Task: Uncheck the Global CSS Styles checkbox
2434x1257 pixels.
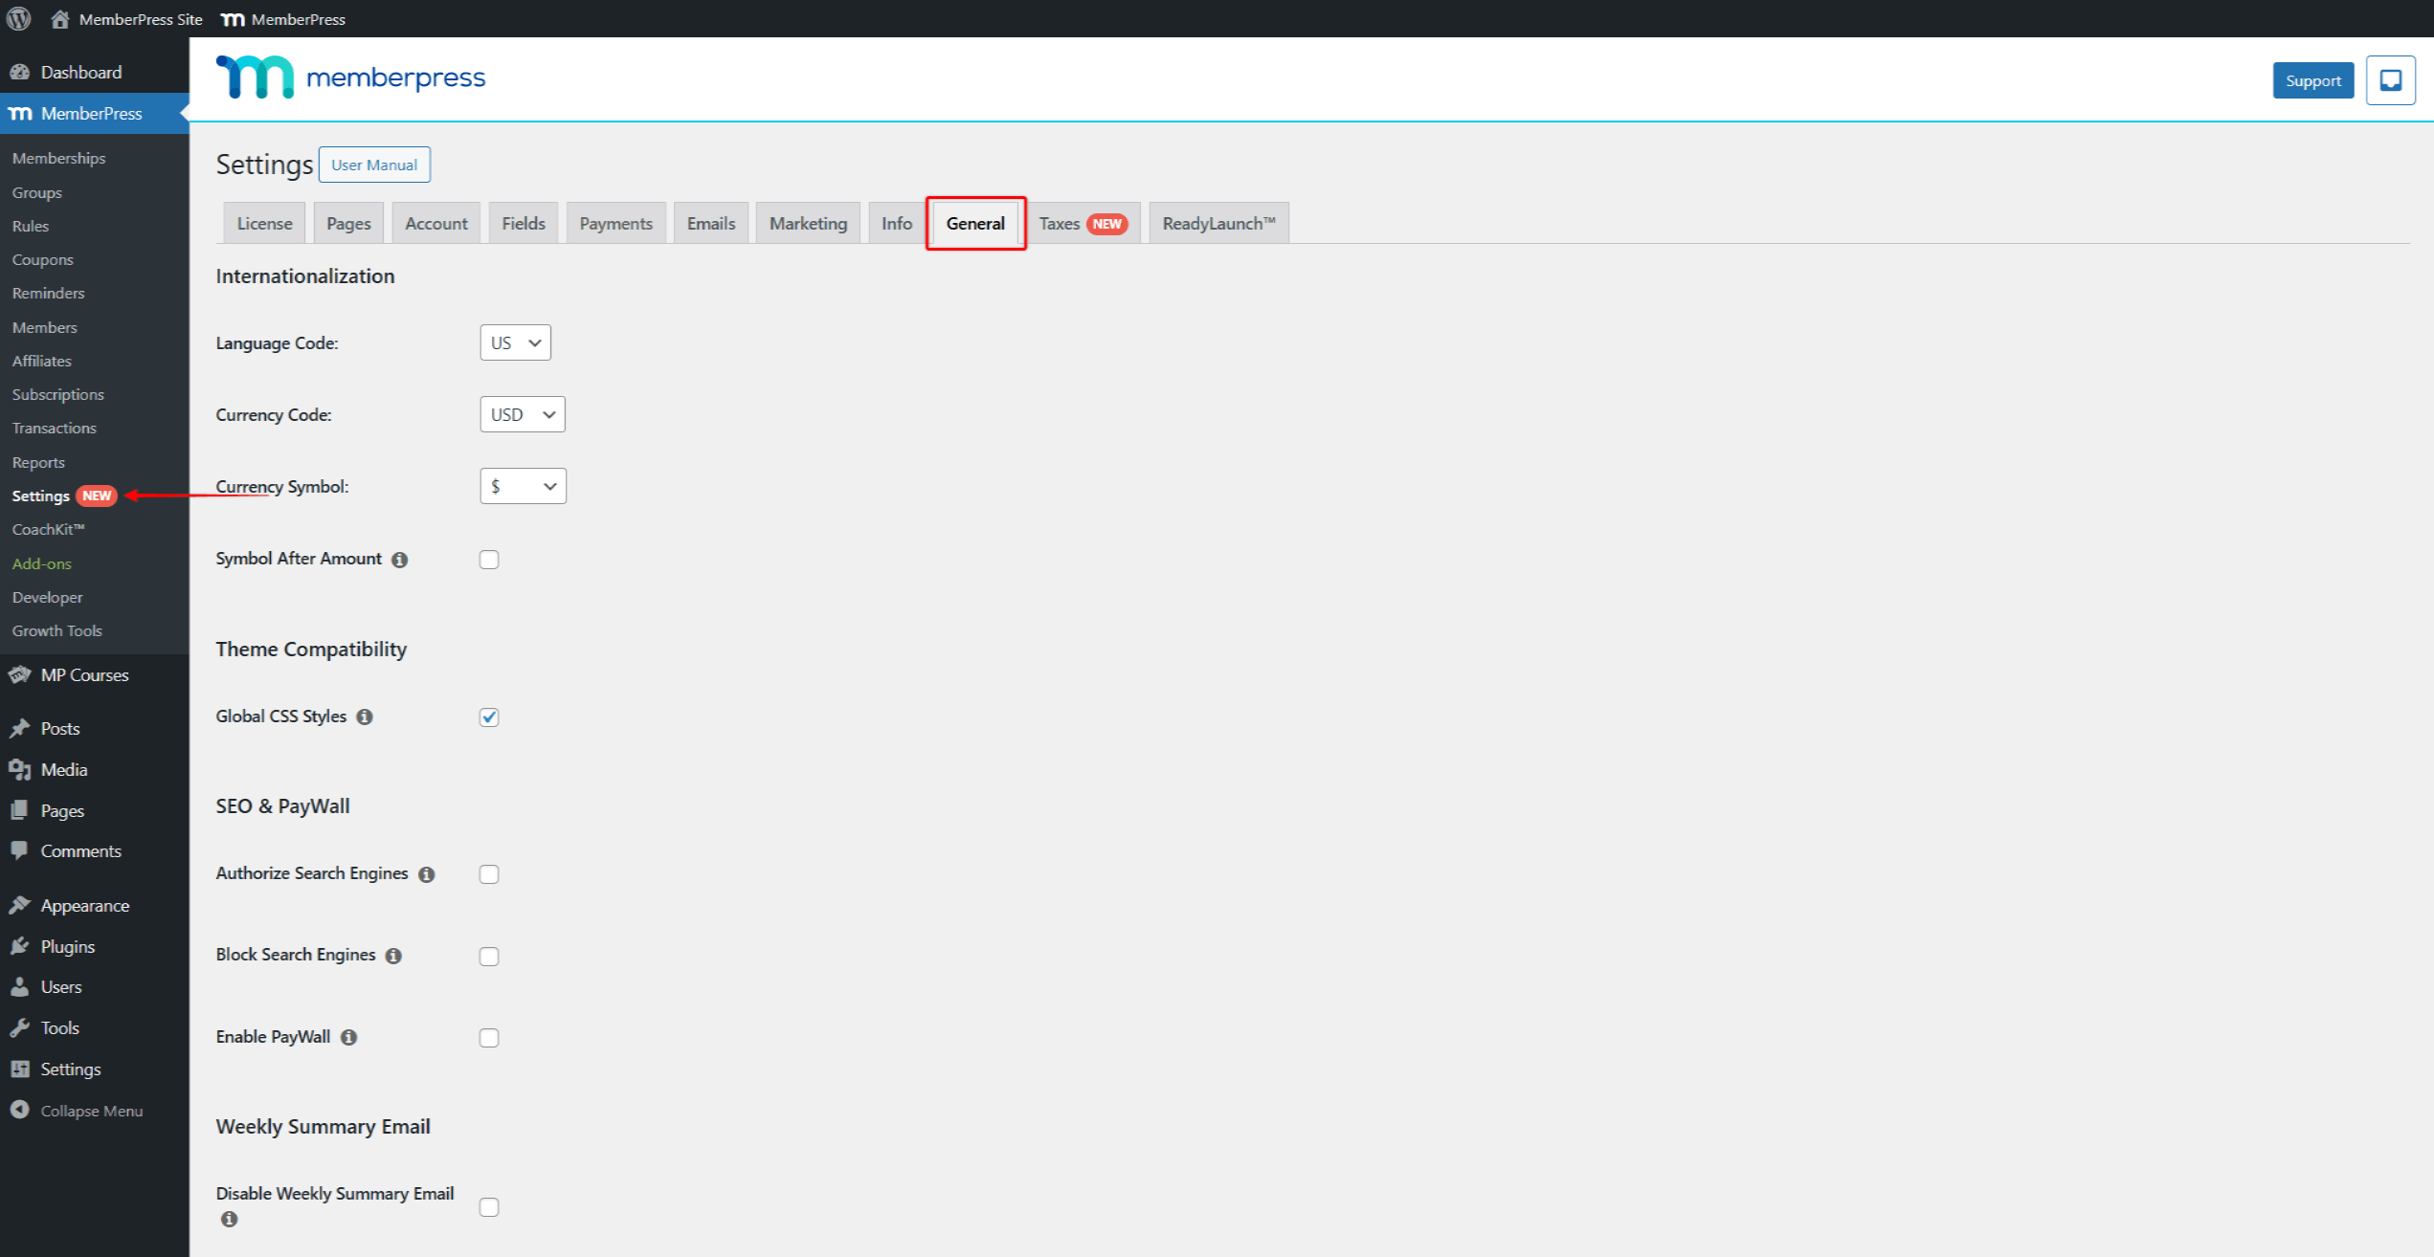Action: pos(489,717)
